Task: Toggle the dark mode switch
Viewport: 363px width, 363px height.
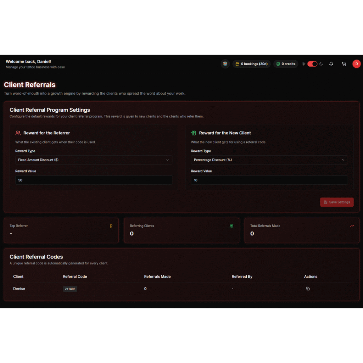Action: point(312,64)
